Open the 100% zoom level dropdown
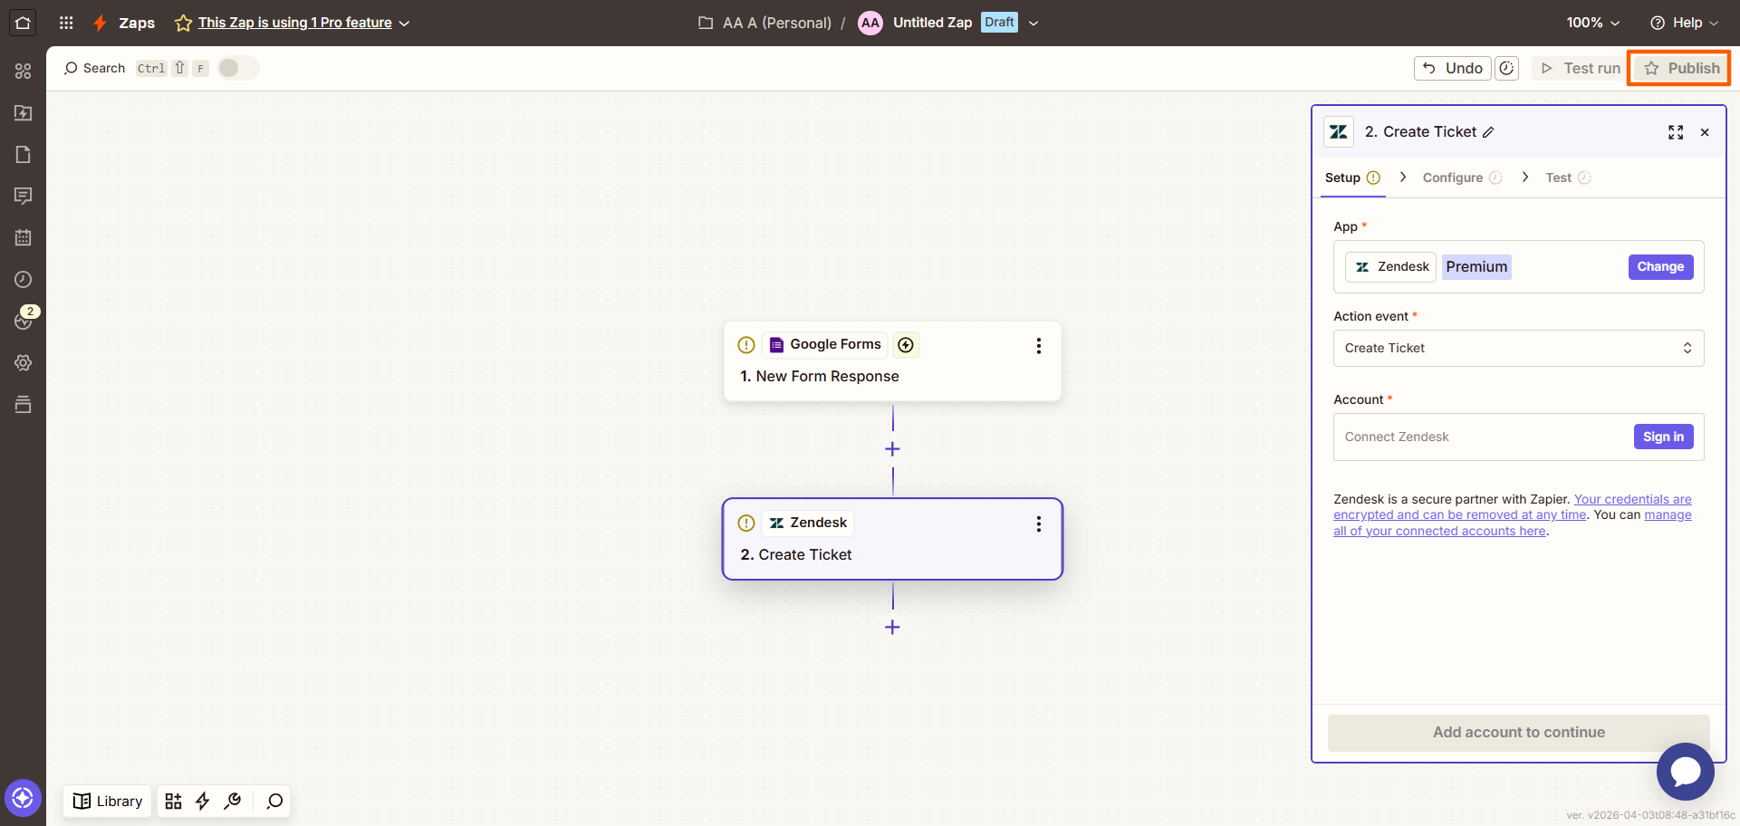The width and height of the screenshot is (1740, 826). (1593, 23)
